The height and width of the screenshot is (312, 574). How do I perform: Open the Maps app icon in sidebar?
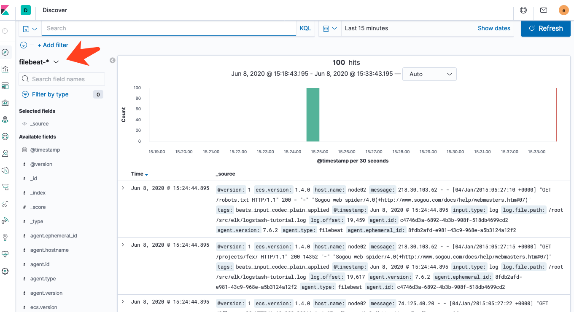click(x=5, y=120)
